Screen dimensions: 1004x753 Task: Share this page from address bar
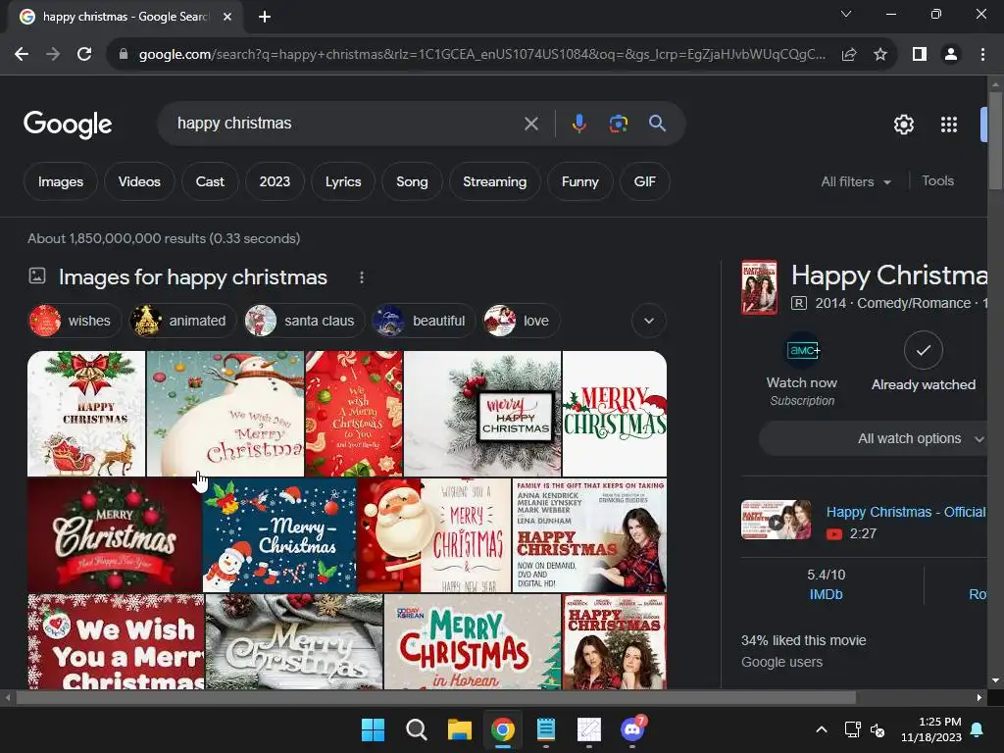coord(849,55)
